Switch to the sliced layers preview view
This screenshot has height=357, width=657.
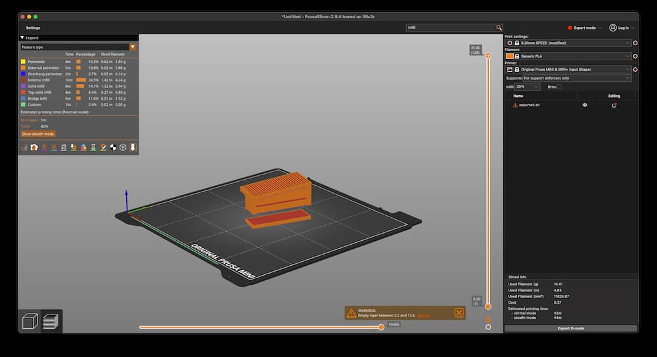[x=51, y=321]
